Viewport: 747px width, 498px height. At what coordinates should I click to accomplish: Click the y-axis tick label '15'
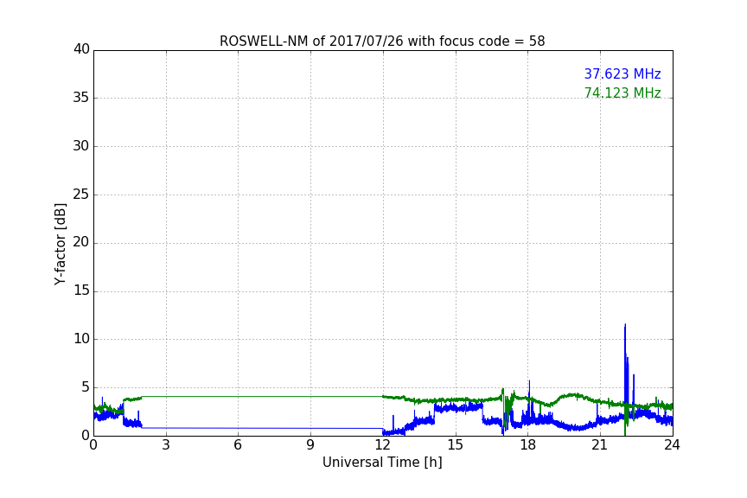81,290
